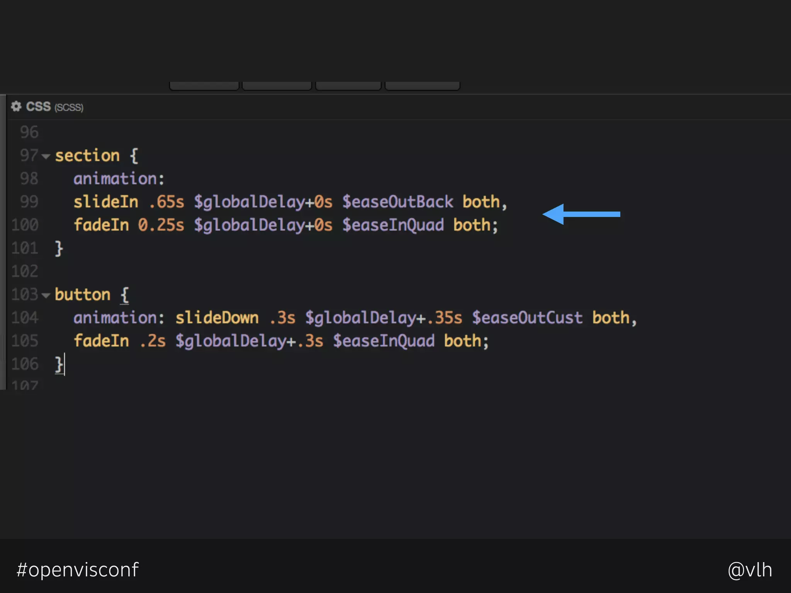Click the blue arrow pointing at the code
Image resolution: width=791 pixels, height=593 pixels.
581,214
